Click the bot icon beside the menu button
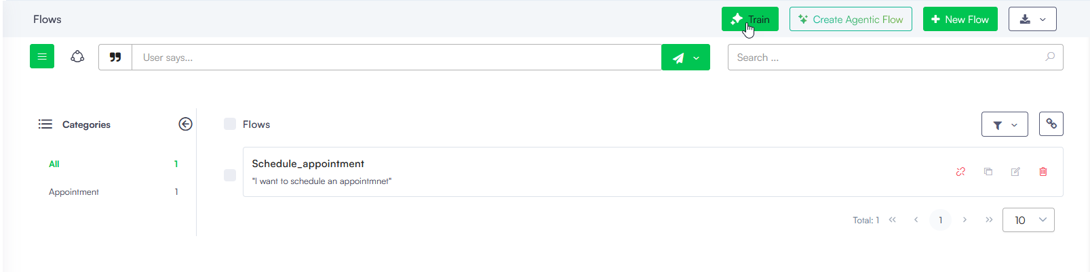This screenshot has height=272, width=1090. [x=77, y=57]
